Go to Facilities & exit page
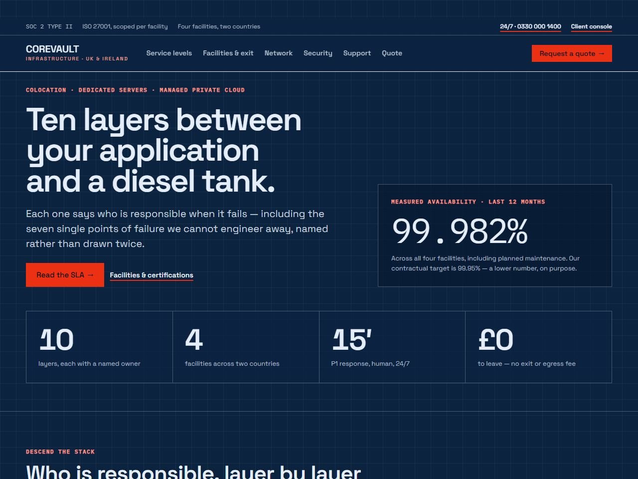638x479 pixels. tap(228, 53)
